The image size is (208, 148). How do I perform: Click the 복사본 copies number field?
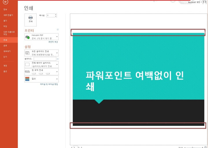pos(51,15)
